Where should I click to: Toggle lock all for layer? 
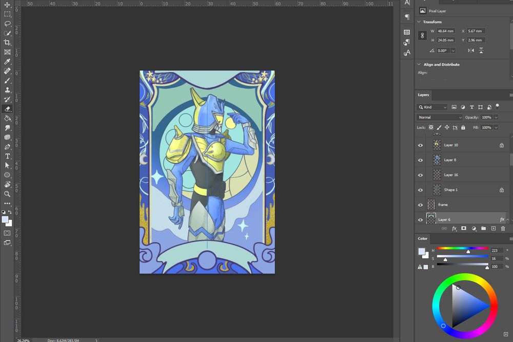(x=463, y=127)
